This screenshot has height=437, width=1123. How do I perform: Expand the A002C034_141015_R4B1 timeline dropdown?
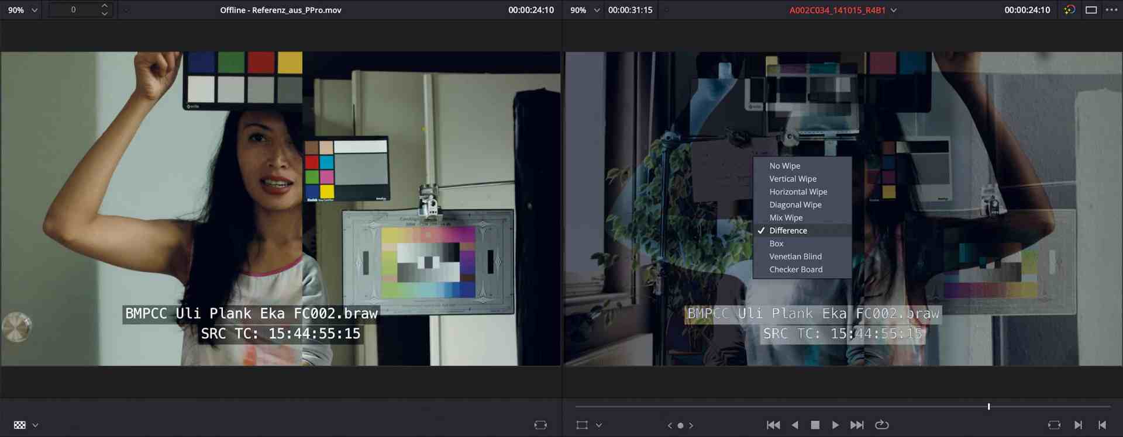894,10
